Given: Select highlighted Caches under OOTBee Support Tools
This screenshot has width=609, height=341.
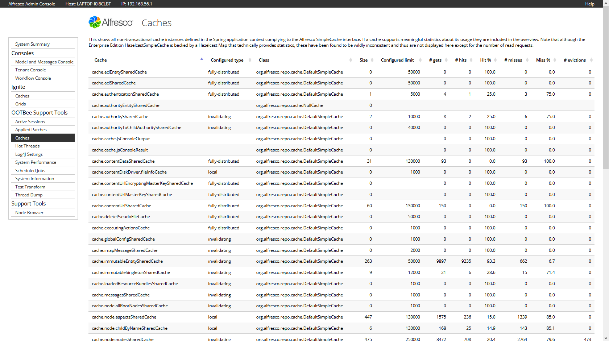Looking at the screenshot, I should pyautogui.click(x=43, y=138).
